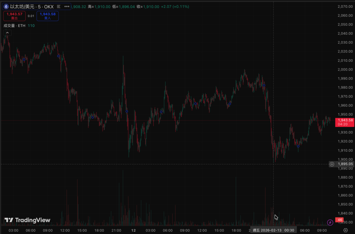Click the 0.01 spread value between buttons
The width and height of the screenshot is (355, 234).
[31, 16]
